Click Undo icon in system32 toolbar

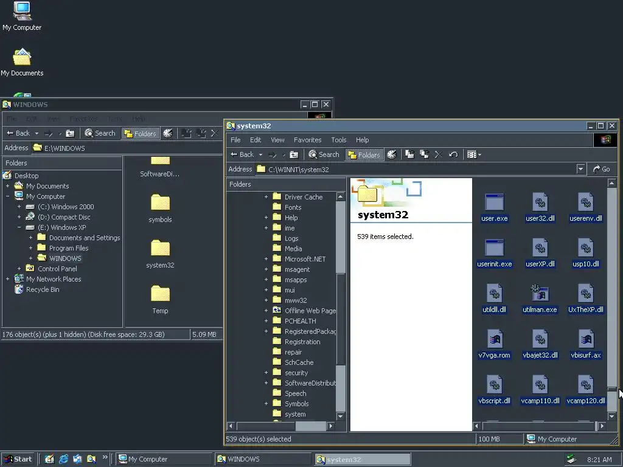click(453, 154)
